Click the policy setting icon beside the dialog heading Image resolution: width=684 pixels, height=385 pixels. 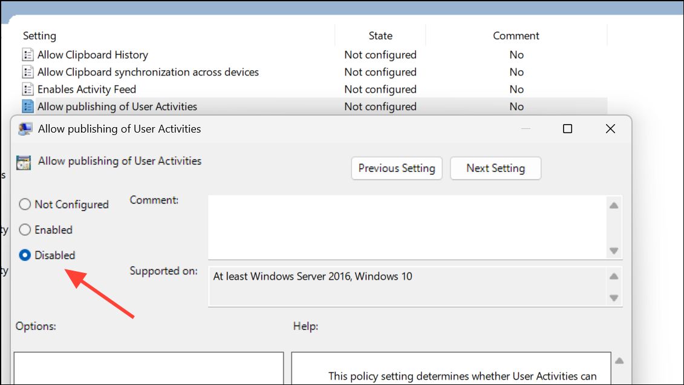point(24,162)
